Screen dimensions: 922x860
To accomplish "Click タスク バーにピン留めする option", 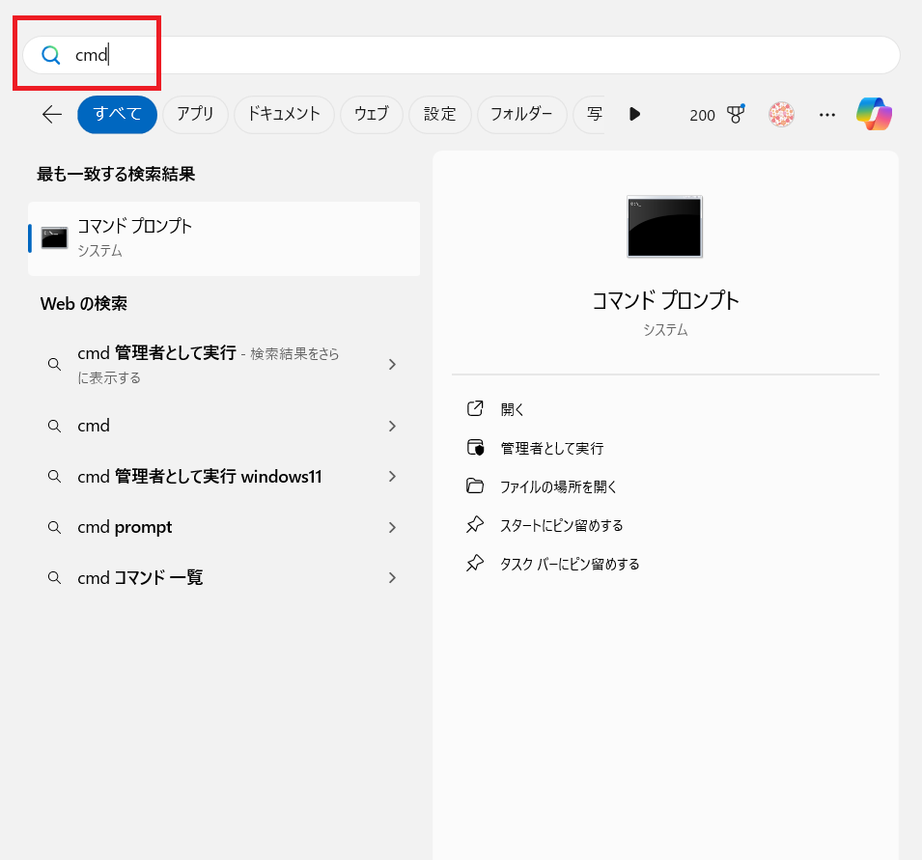I will click(570, 564).
